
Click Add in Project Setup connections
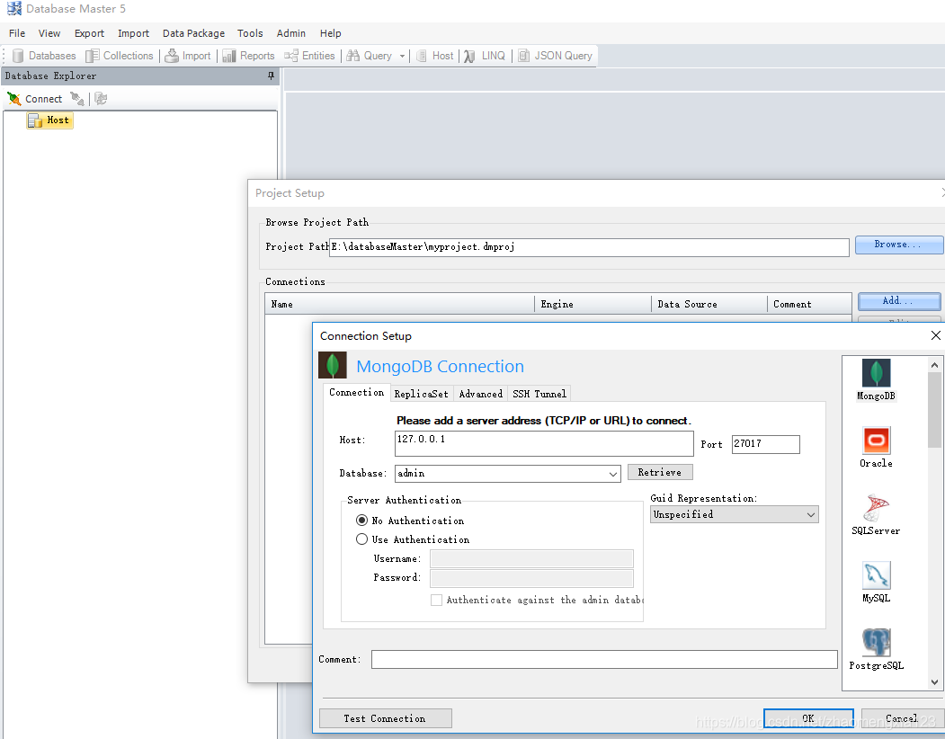click(x=898, y=301)
